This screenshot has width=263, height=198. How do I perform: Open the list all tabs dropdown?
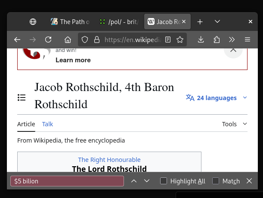(x=217, y=21)
